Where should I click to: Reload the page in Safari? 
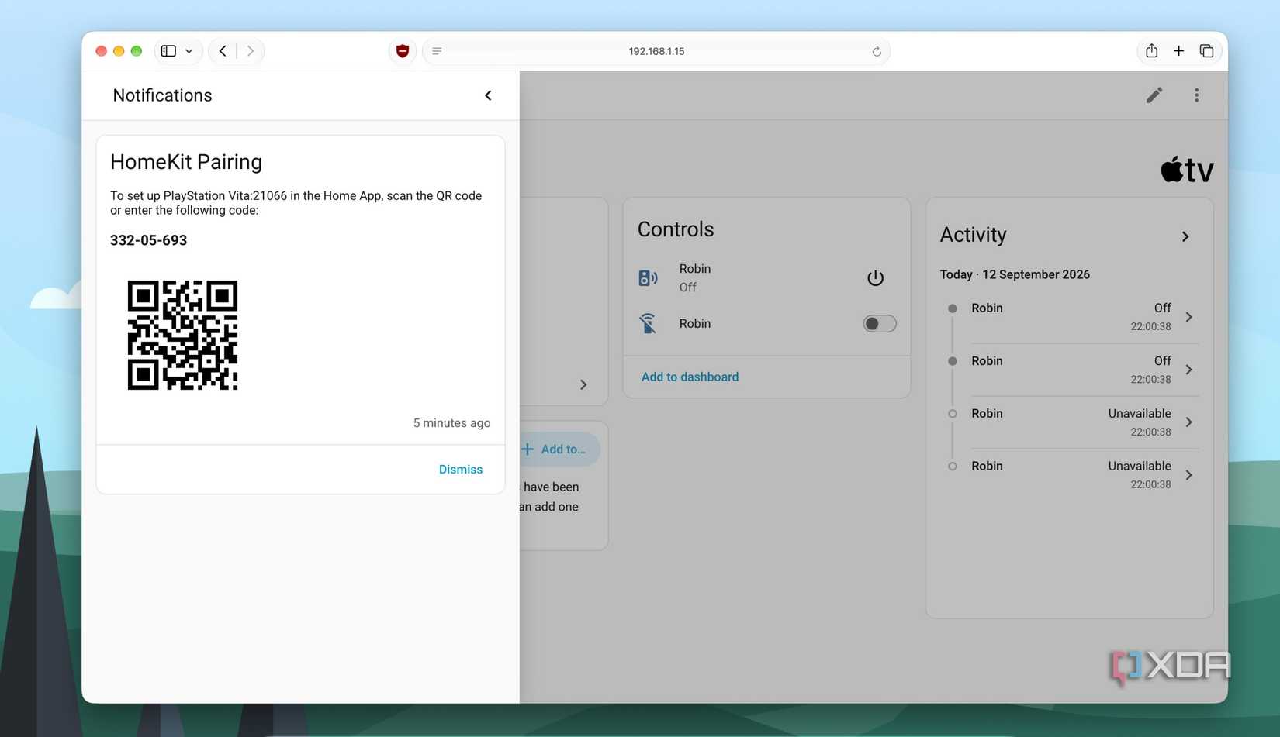pos(877,51)
